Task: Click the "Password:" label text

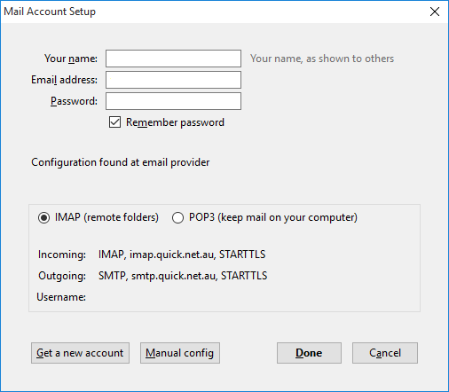Action: [74, 101]
